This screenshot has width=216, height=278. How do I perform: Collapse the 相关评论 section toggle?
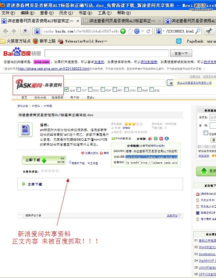(x=20, y=215)
